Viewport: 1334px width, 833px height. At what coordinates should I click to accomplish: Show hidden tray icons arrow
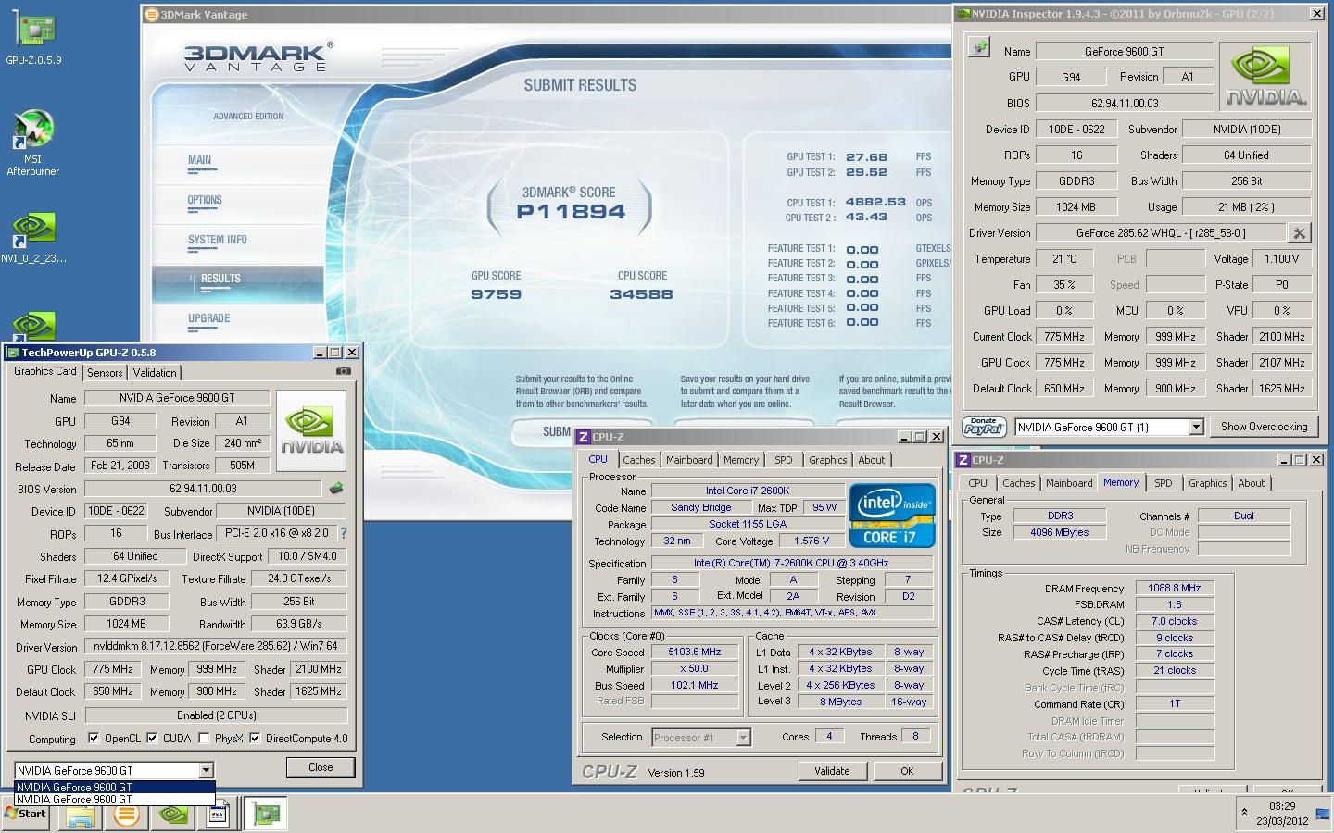point(1243,813)
